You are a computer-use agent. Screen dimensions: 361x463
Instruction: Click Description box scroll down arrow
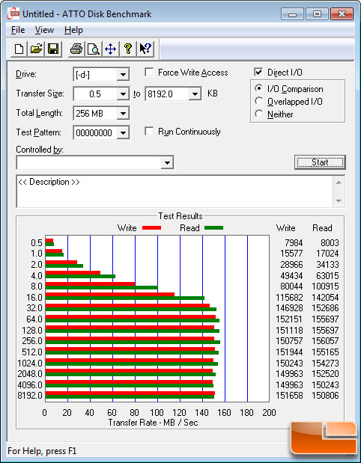point(339,201)
